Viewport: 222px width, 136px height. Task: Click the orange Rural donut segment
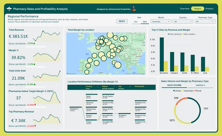[x=181, y=100]
